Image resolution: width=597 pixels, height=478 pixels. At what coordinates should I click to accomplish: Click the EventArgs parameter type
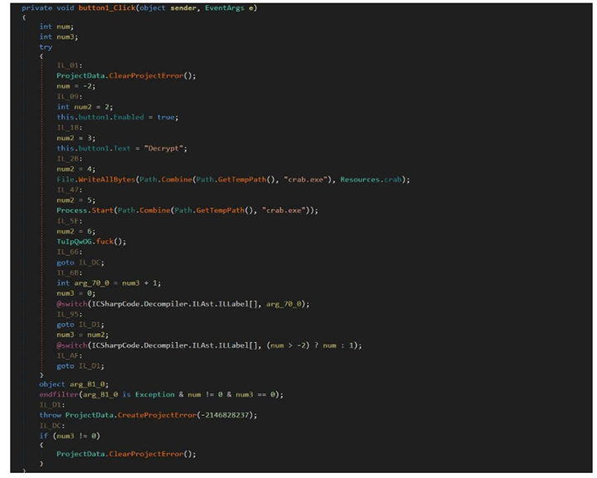220,7
